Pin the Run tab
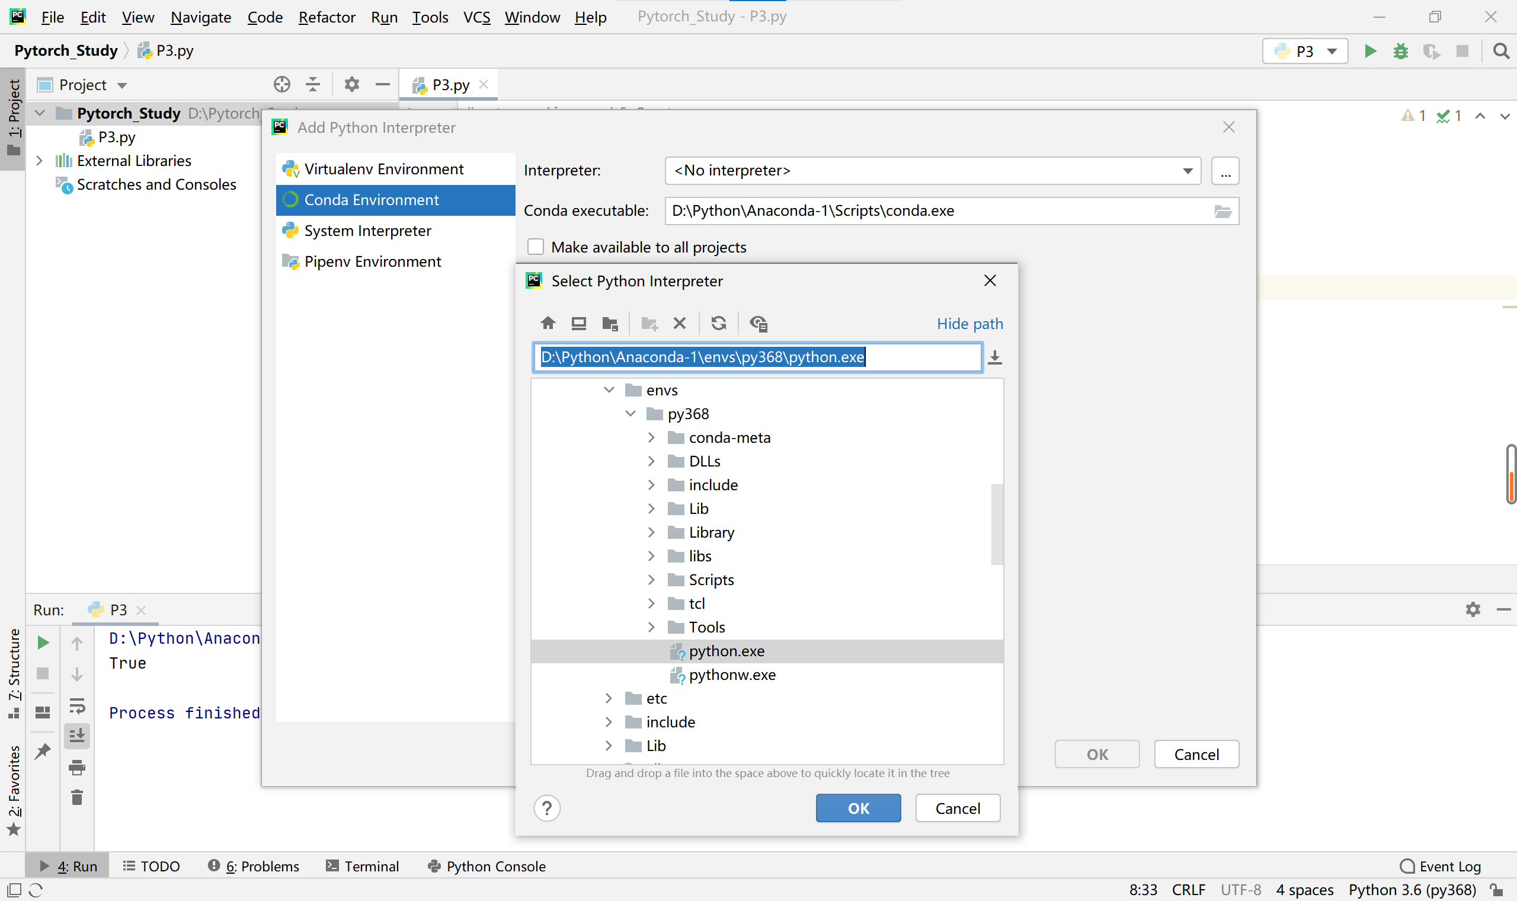 (43, 751)
